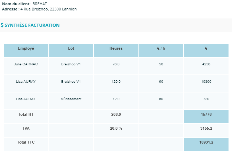Click the 120.0 hours value
Image resolution: width=232 pixels, height=154 pixels.
point(116,82)
